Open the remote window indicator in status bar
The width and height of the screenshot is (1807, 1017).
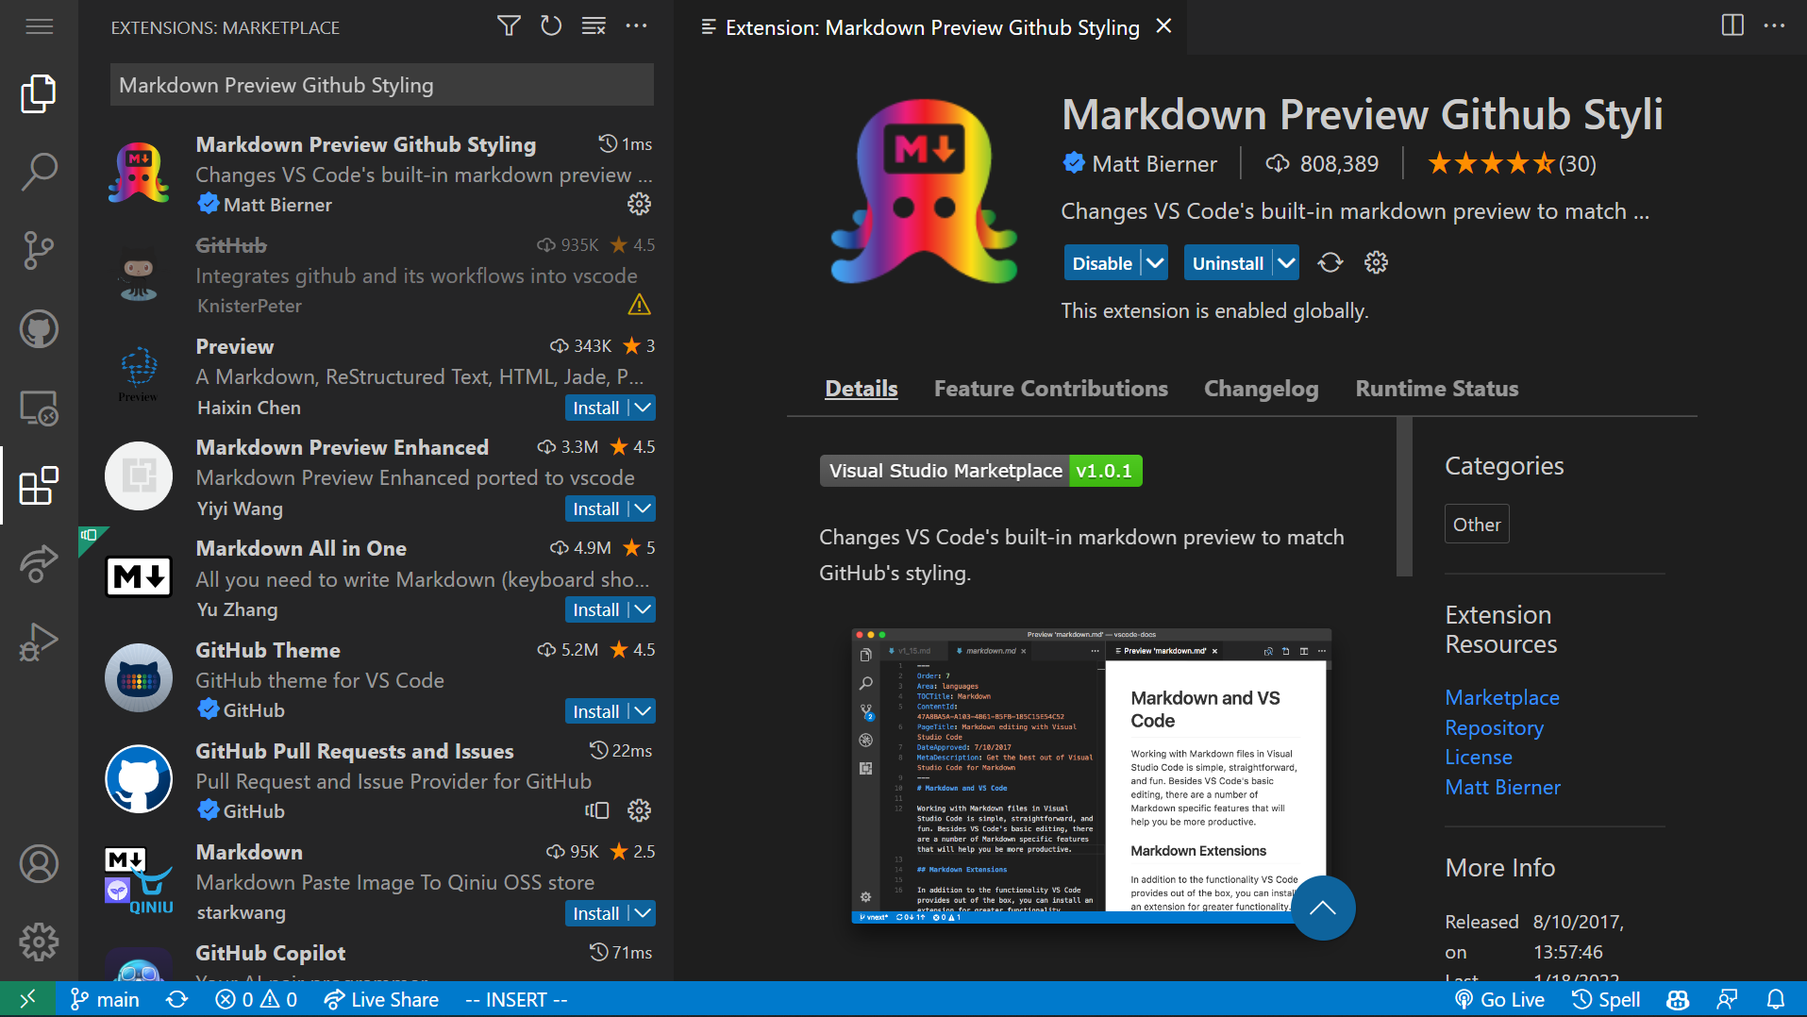coord(27,999)
